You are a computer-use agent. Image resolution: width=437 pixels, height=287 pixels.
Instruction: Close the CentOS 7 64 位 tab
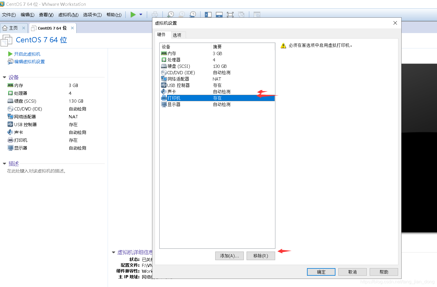coord(72,28)
